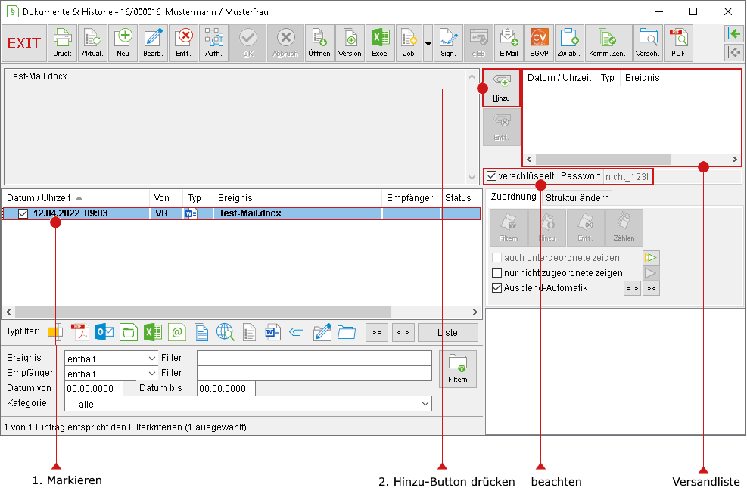Expand the Job dropdown arrow

[428, 43]
